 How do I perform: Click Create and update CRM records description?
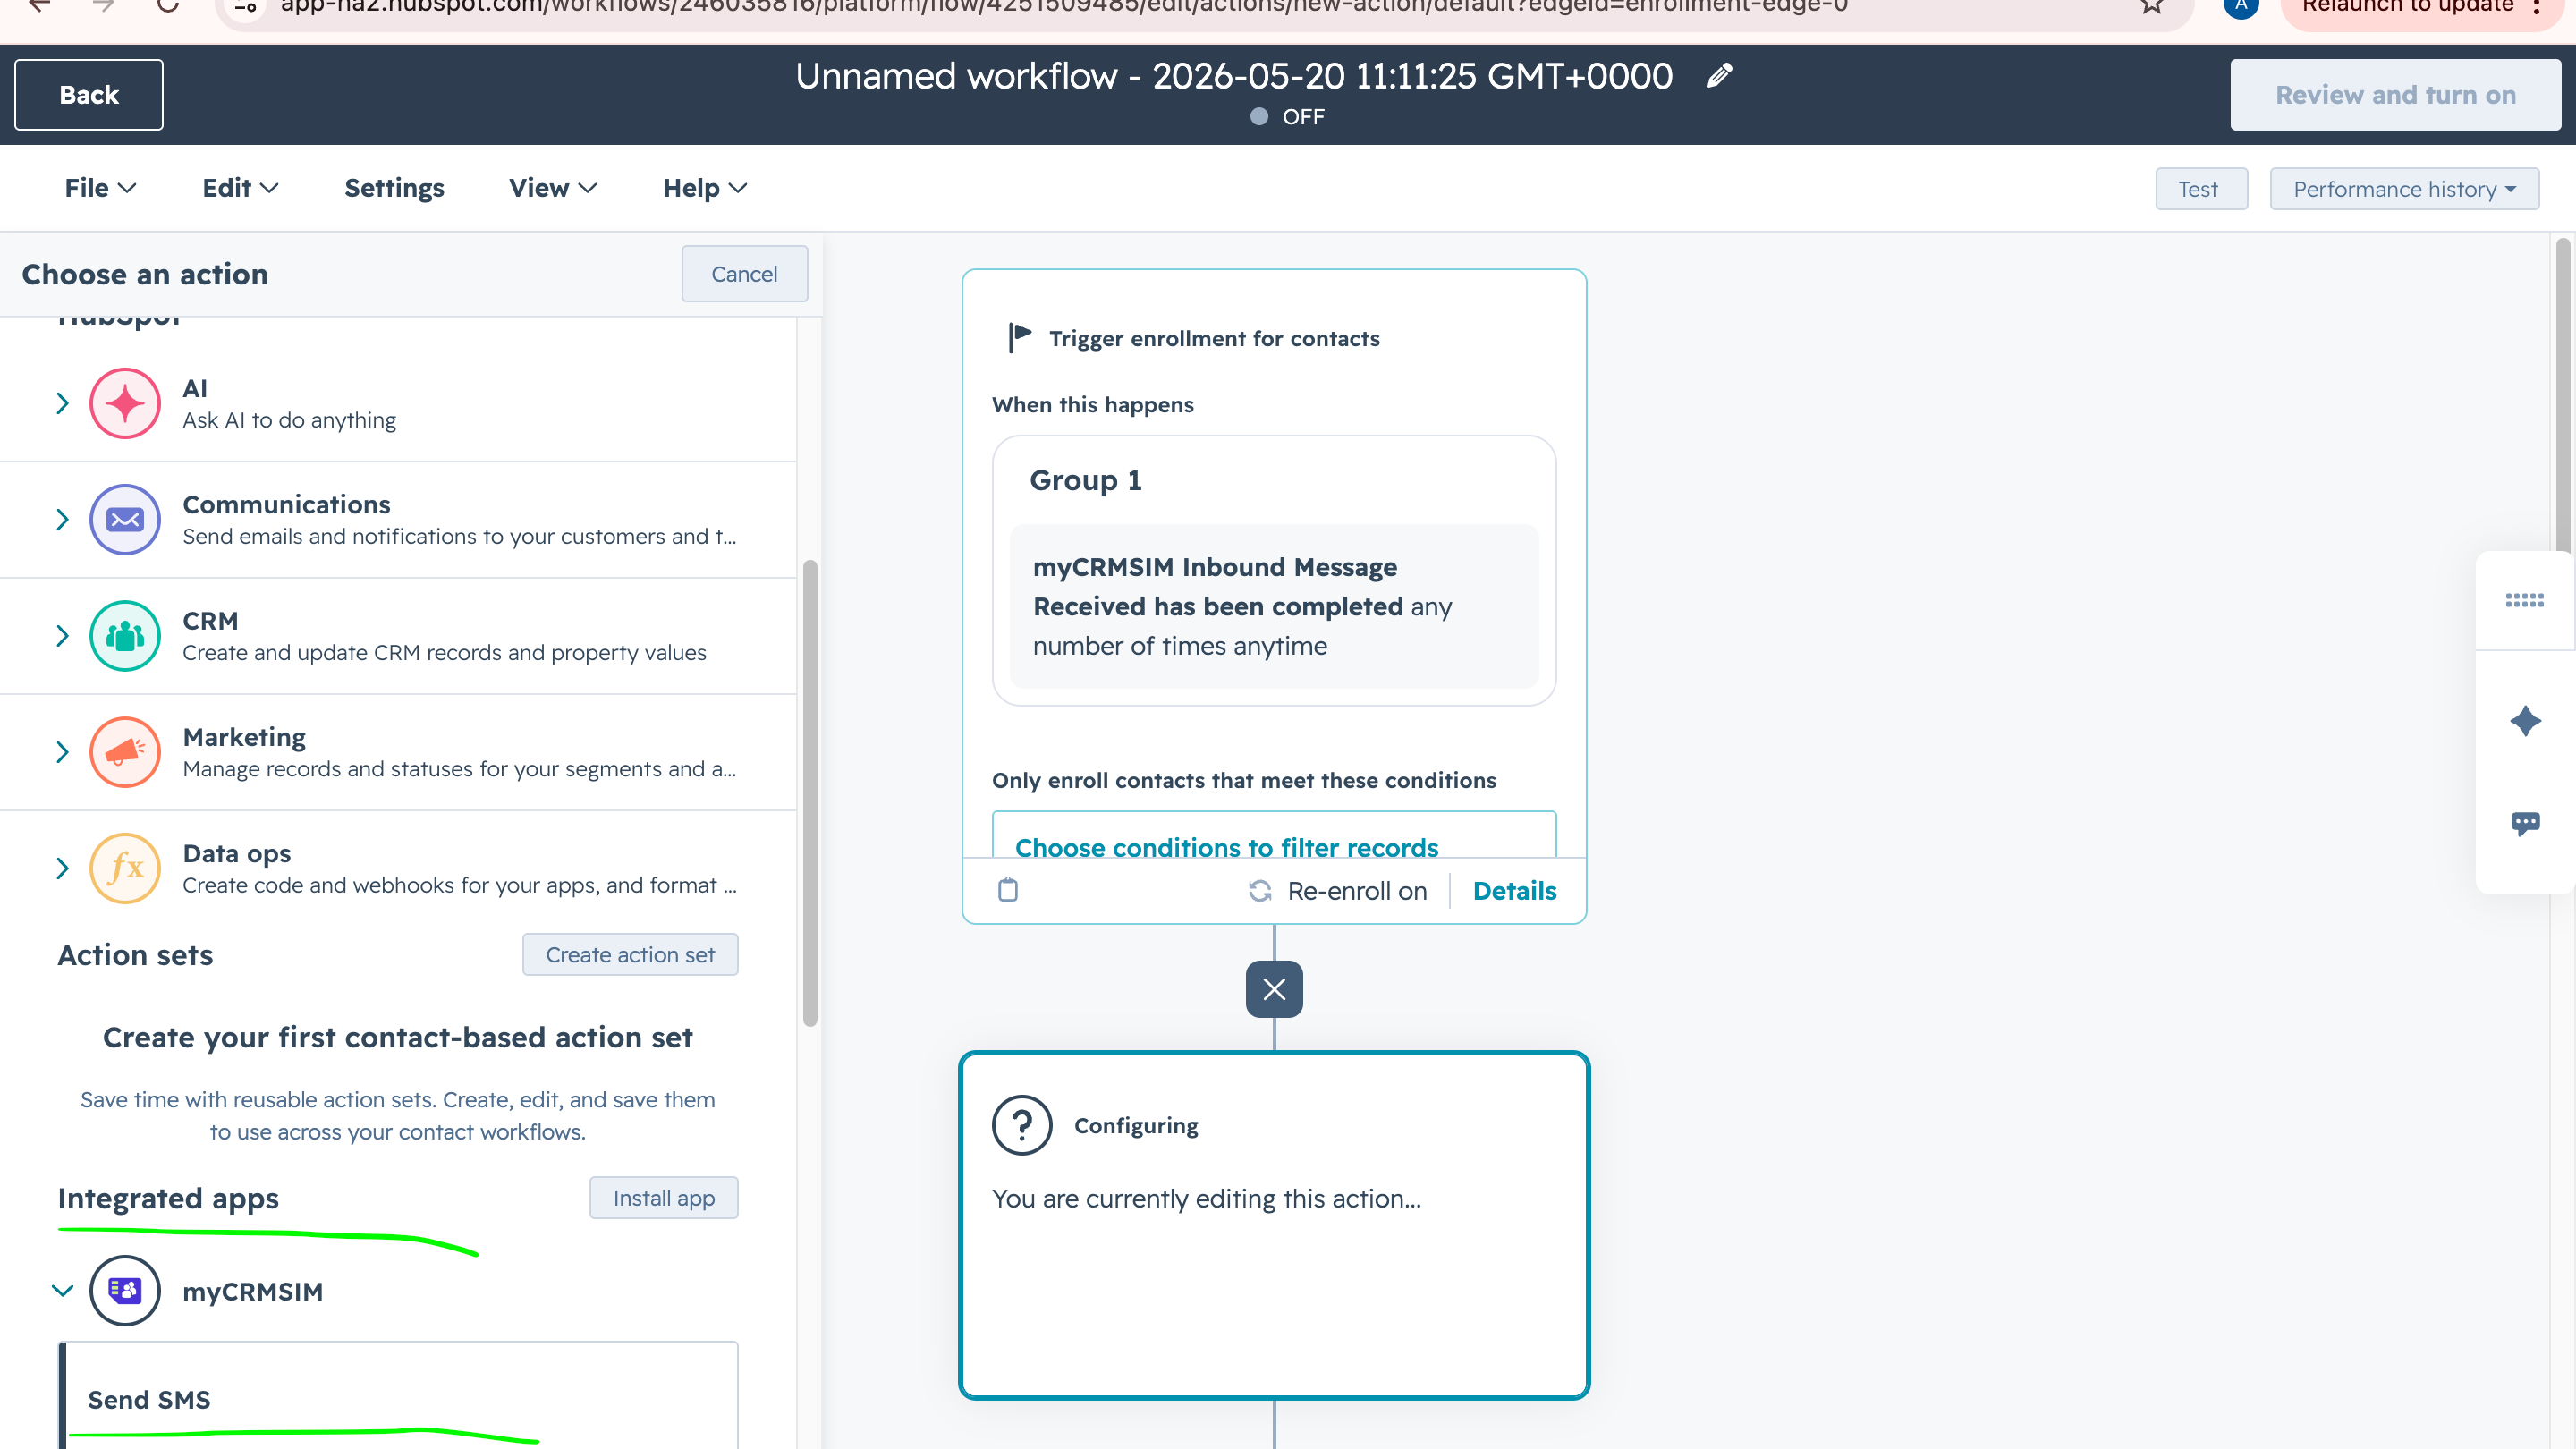(444, 652)
